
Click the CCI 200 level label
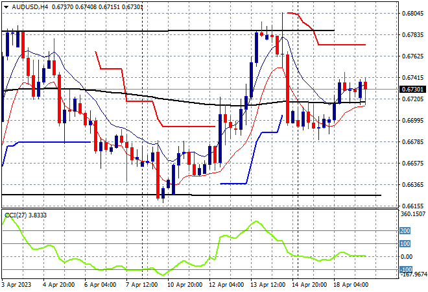click(405, 231)
